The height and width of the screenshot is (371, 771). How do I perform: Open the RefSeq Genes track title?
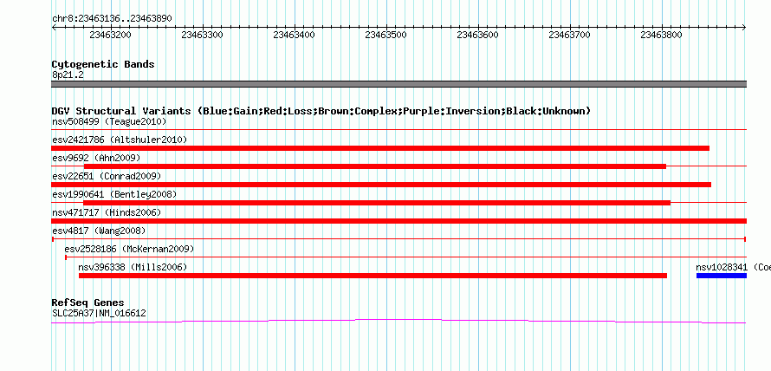coord(88,303)
